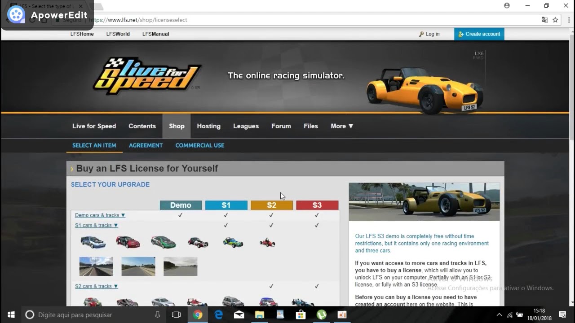Open Microsoft Edge from taskbar
Screen dimensions: 575x323
coord(219,315)
